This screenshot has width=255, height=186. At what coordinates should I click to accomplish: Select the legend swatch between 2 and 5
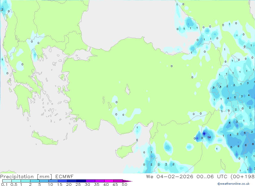point(35,181)
